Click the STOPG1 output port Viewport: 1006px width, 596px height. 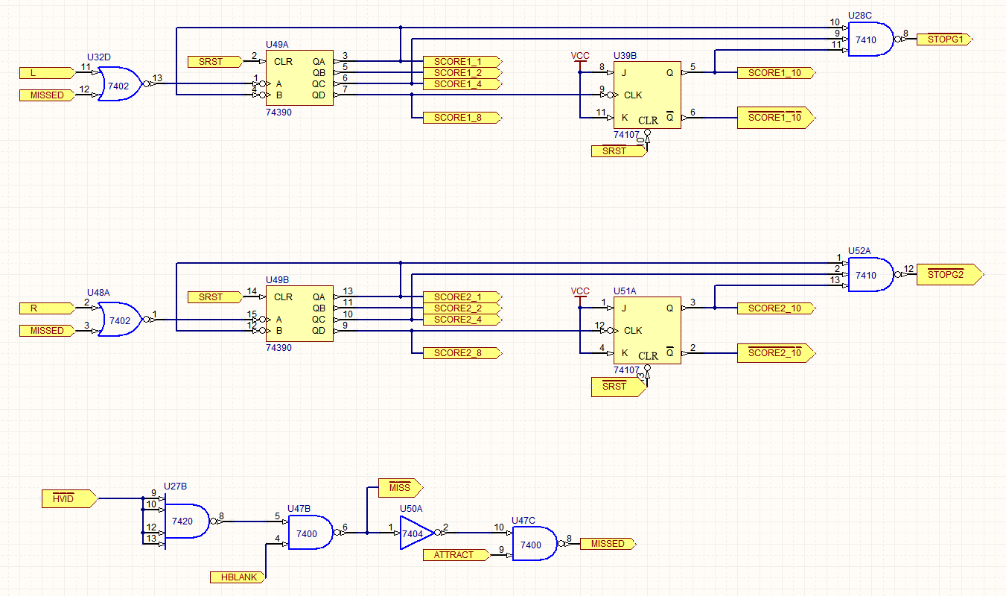click(x=945, y=39)
